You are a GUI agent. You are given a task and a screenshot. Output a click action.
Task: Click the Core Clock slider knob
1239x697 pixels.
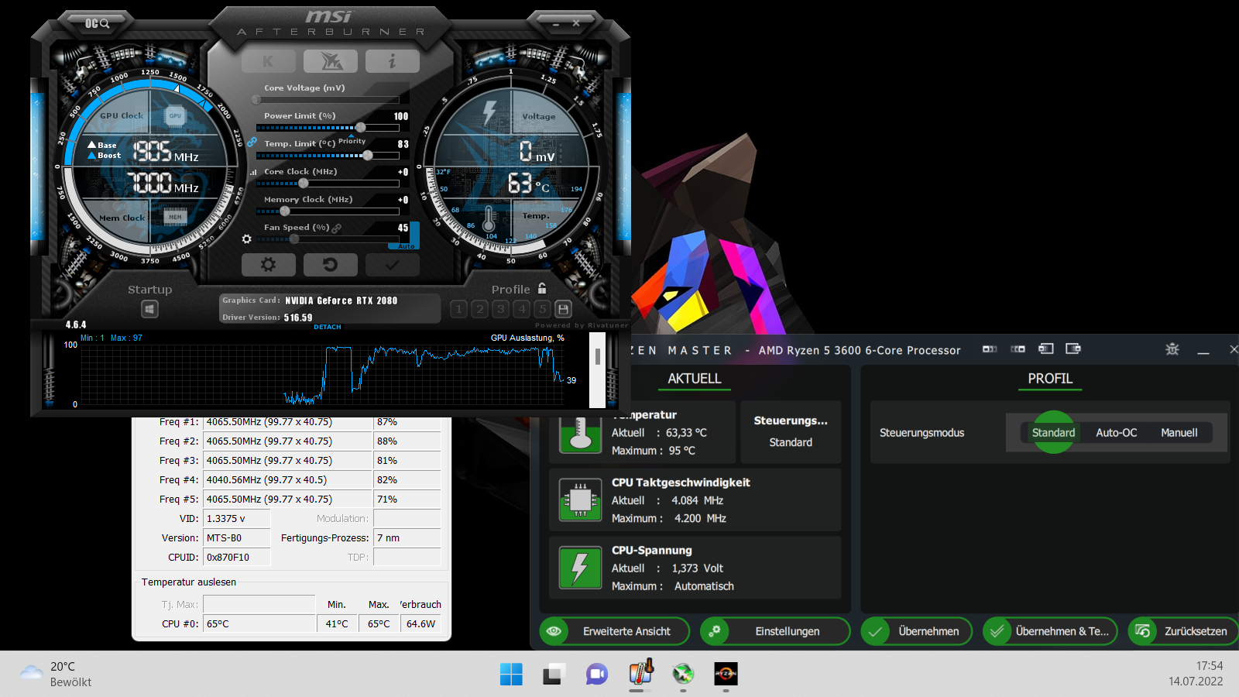click(304, 184)
